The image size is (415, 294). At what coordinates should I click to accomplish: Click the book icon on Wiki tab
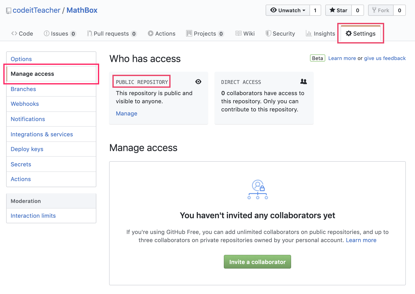[238, 33]
